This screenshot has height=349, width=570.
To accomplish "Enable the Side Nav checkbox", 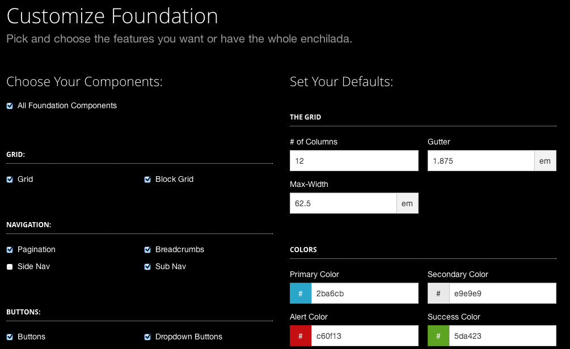I will point(10,266).
